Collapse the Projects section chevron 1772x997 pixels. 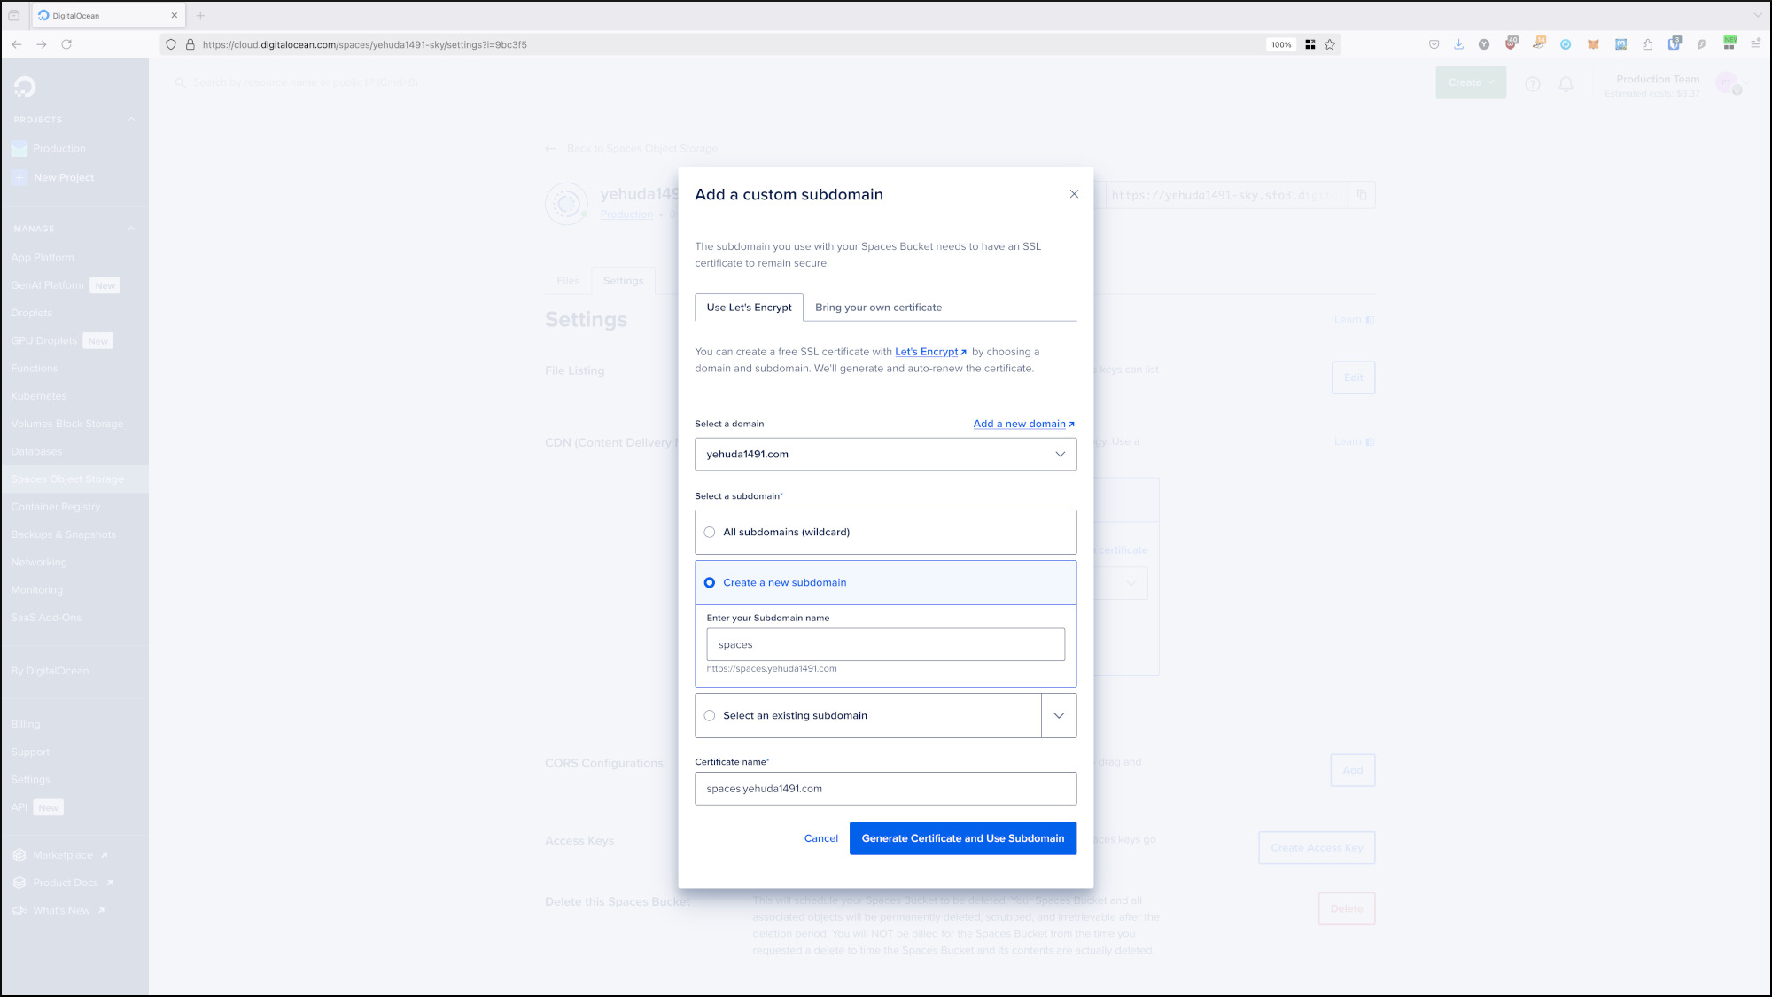(132, 119)
